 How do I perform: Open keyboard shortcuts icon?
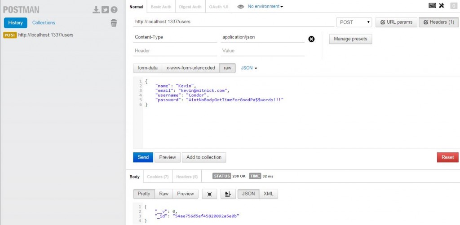click(432, 5)
